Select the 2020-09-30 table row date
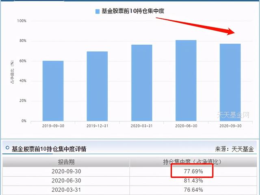260x195 pixels. (x=66, y=172)
